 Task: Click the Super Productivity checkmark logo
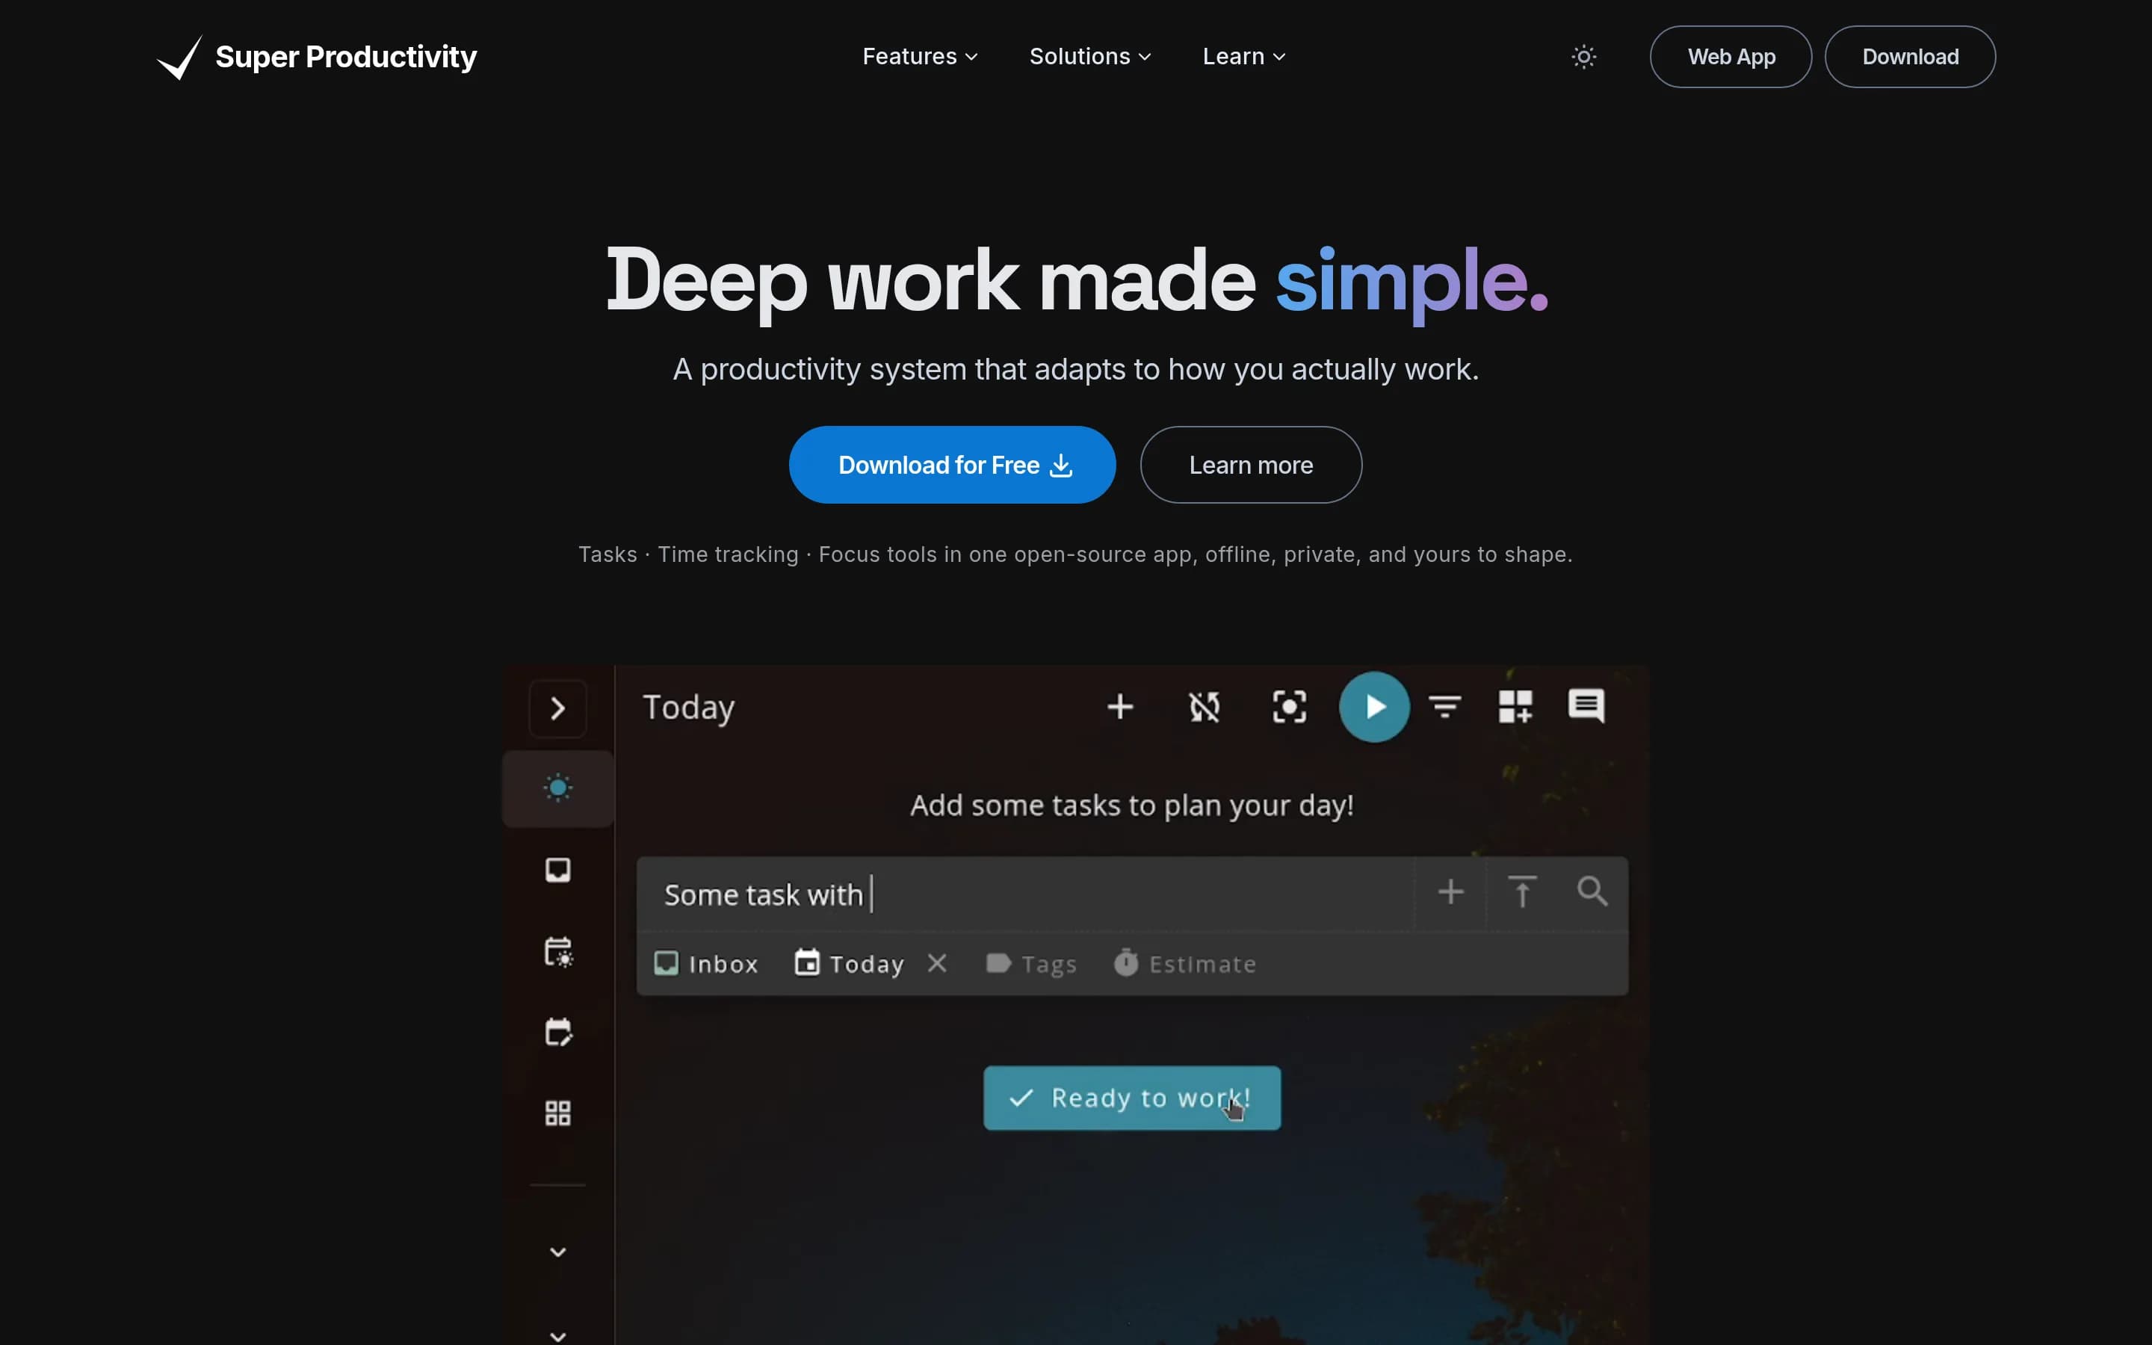179,57
